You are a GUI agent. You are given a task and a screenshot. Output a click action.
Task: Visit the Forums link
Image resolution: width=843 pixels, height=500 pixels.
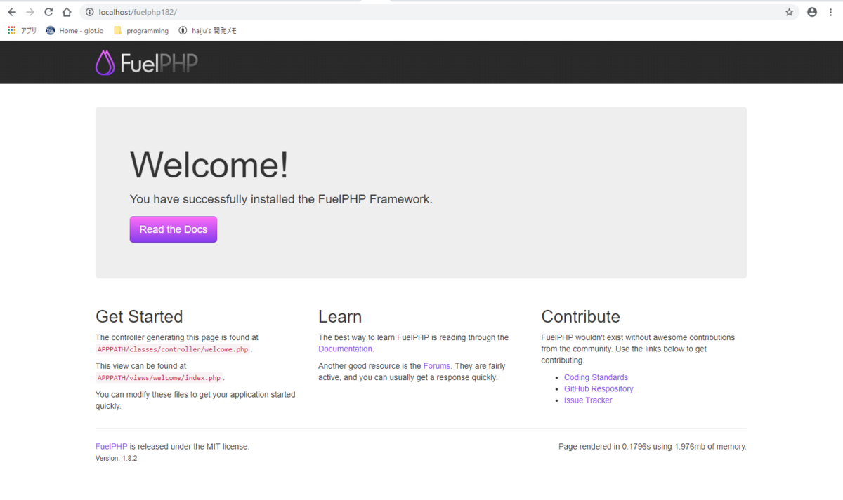pyautogui.click(x=437, y=365)
